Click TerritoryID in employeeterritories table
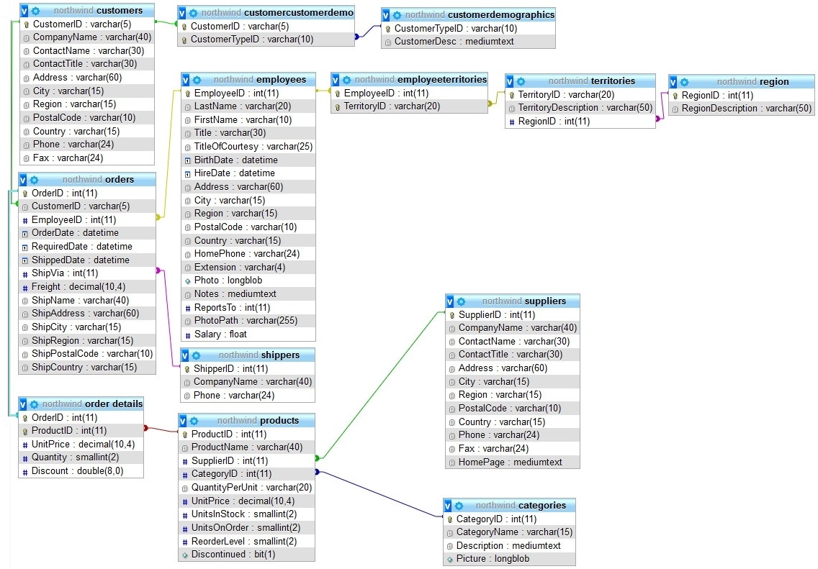The height and width of the screenshot is (569, 818). [x=410, y=106]
